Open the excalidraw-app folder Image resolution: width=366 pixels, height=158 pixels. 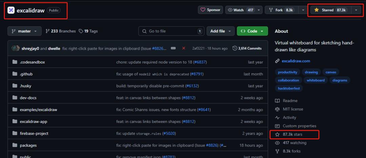tap(34, 122)
